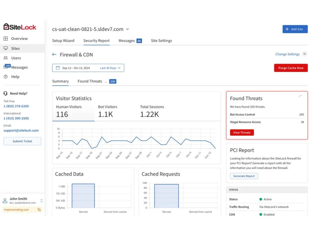Click the Users people icon

pos(6,58)
